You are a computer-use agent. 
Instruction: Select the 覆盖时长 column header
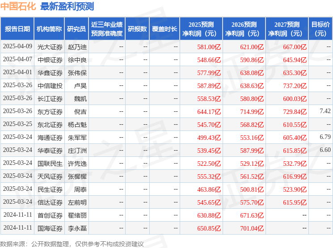(x=164, y=29)
